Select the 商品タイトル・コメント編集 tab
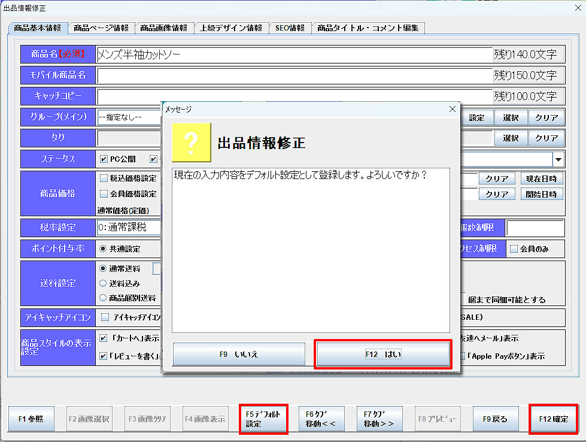 click(x=368, y=28)
